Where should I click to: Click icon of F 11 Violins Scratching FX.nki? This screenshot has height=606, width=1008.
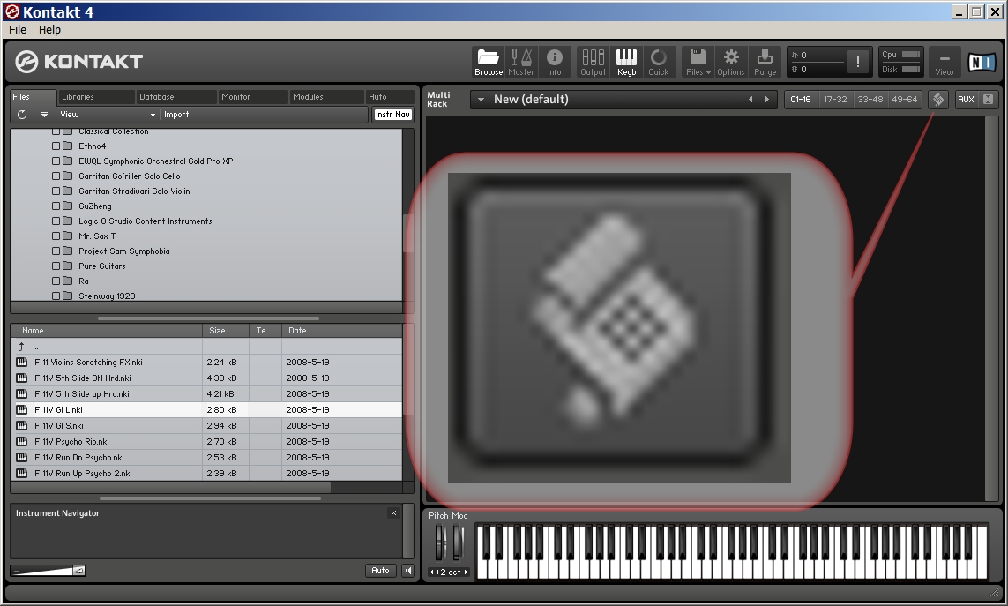[x=22, y=363]
